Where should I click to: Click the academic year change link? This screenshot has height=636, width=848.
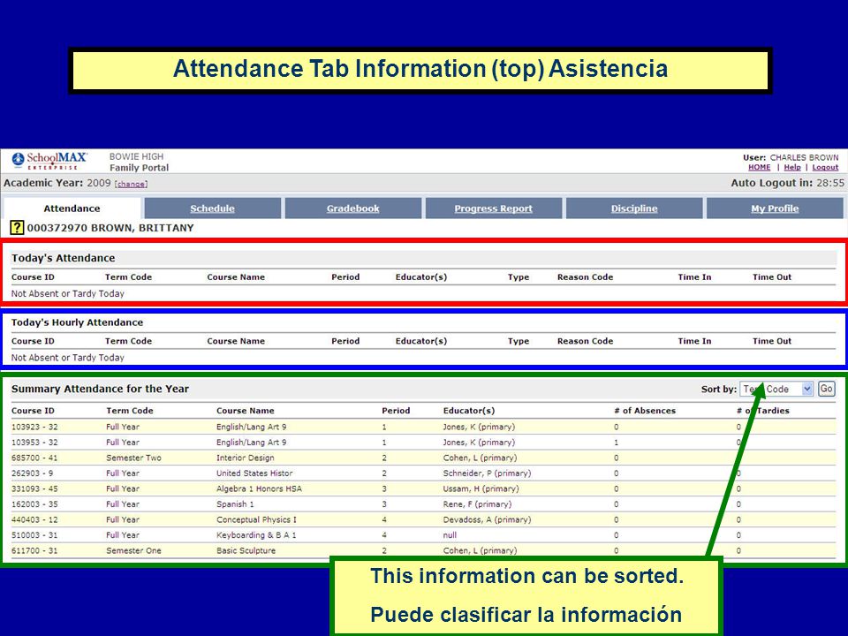pos(131,184)
